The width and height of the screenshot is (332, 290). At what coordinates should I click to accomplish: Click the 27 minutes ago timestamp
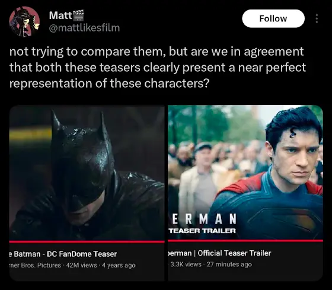point(229,264)
